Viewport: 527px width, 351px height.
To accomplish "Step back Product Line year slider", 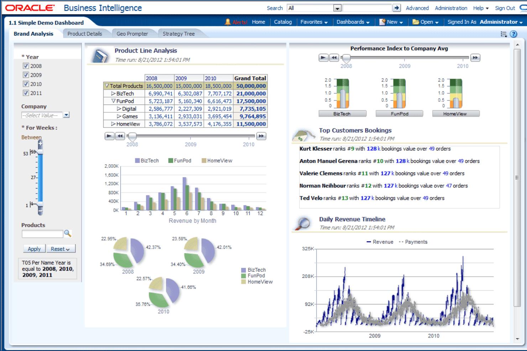I will (120, 136).
